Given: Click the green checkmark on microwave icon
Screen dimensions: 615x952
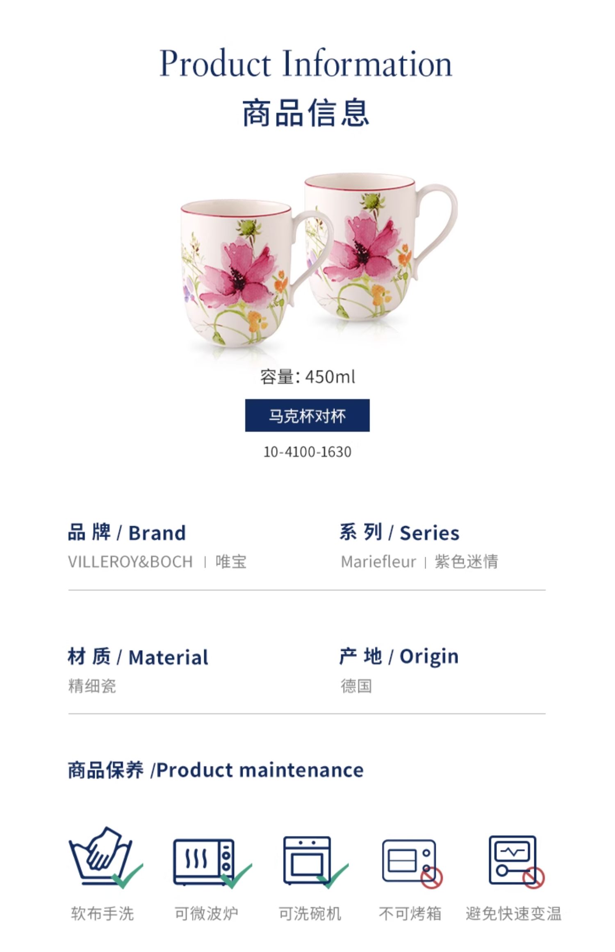Looking at the screenshot, I should click(236, 876).
